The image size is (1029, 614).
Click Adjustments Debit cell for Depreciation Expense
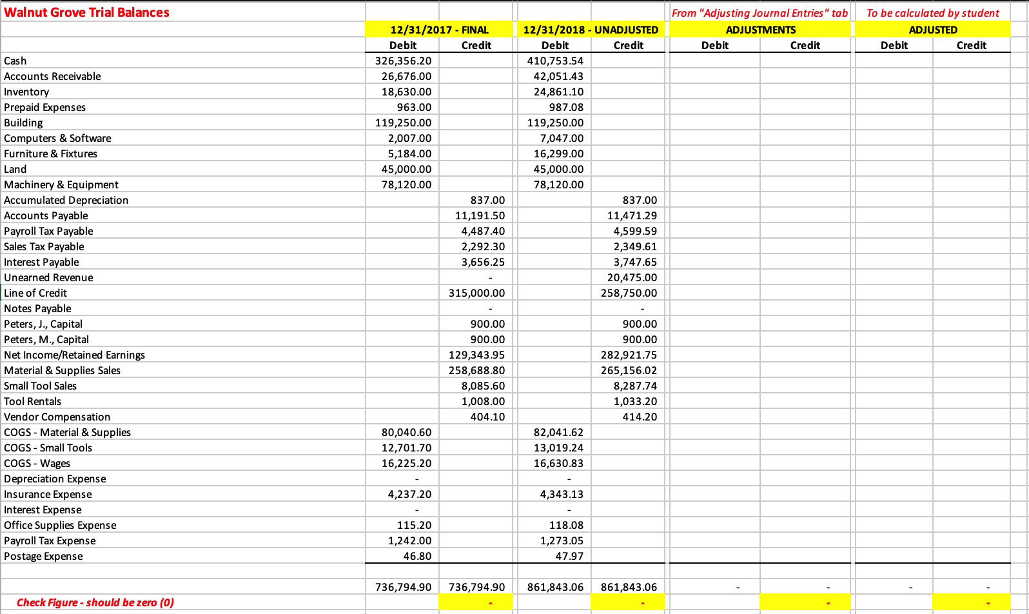point(715,479)
